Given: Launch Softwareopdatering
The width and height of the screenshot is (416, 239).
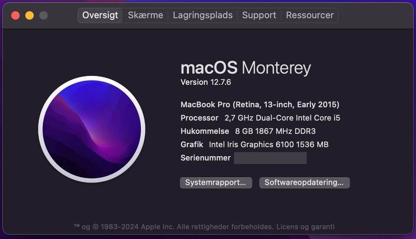Looking at the screenshot, I should 304,182.
